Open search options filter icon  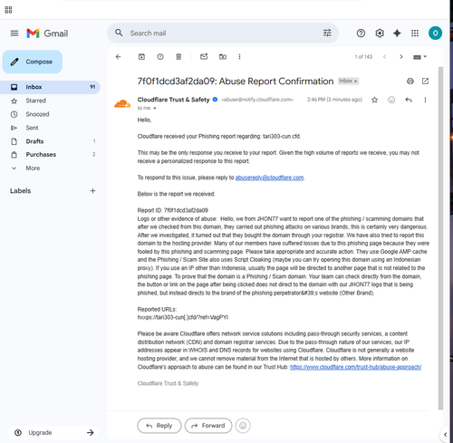(x=327, y=33)
